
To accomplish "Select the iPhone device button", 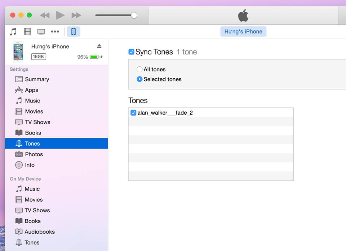I will tap(74, 32).
